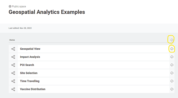The image size is (178, 98).
Task: Open the Geospatial View workflow
Action: (x=30, y=49)
